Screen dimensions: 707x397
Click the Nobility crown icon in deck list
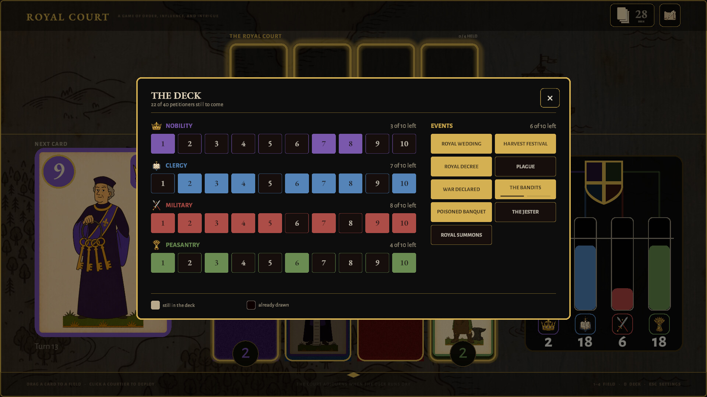(x=156, y=126)
